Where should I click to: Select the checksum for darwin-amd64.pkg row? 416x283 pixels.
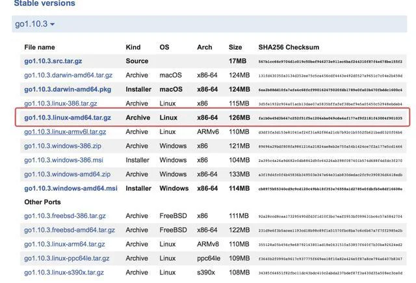(x=330, y=90)
